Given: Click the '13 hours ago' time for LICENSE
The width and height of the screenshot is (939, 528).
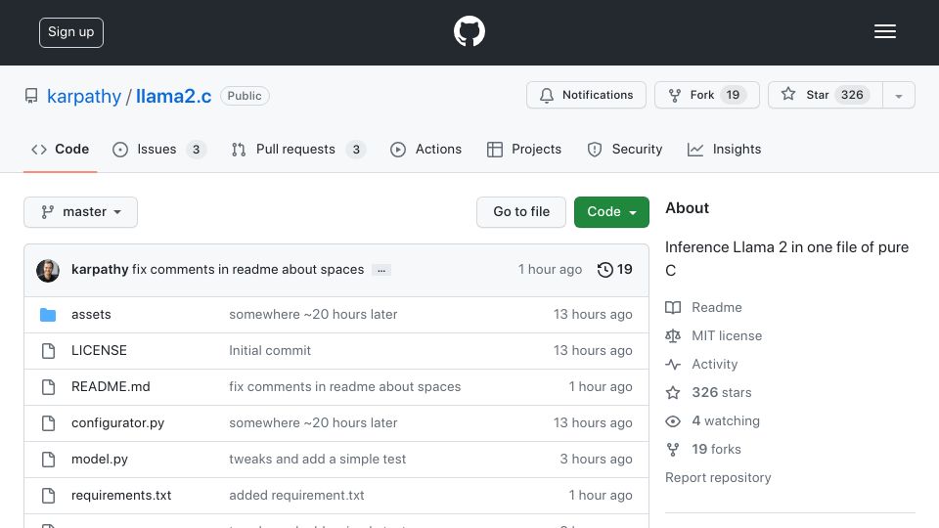Looking at the screenshot, I should (593, 350).
